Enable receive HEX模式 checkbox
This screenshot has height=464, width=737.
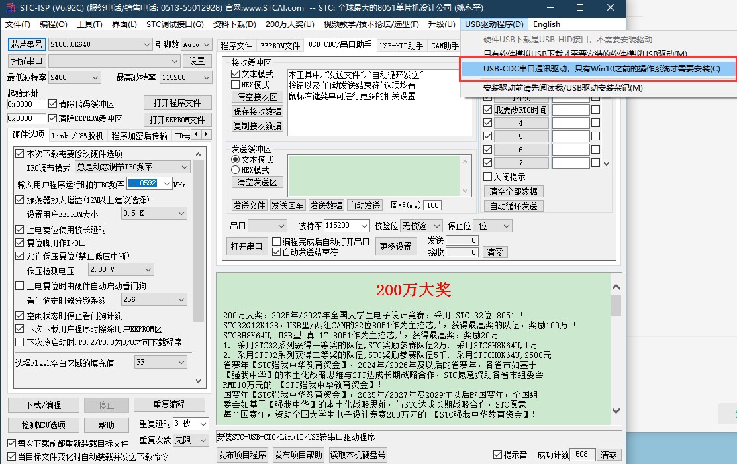(236, 85)
